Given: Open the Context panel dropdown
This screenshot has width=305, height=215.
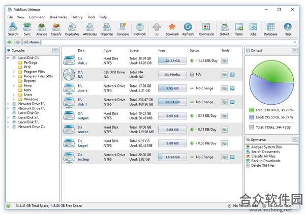Looking at the screenshot, I should tap(295, 50).
